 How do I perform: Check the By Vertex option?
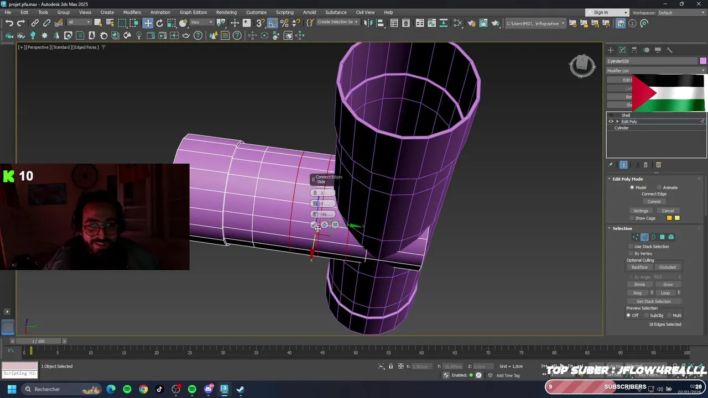coord(631,254)
